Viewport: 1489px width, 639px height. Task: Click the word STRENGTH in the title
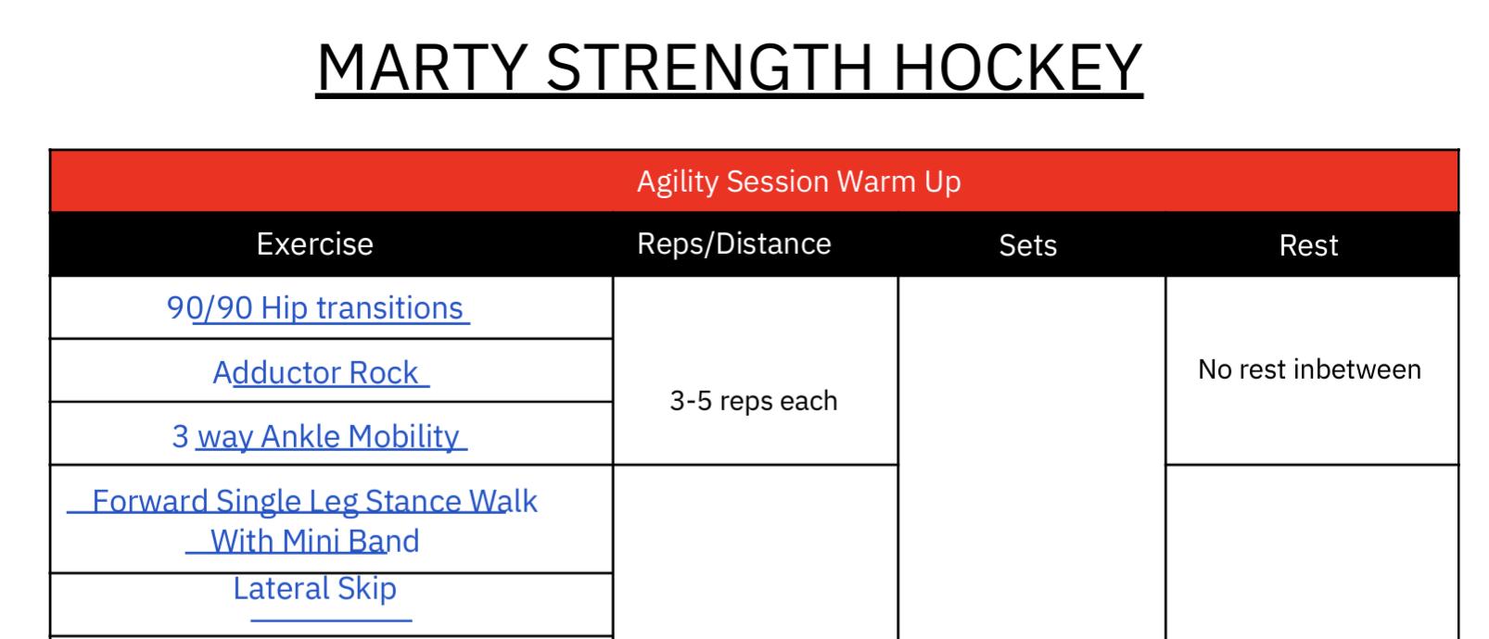pos(709,68)
